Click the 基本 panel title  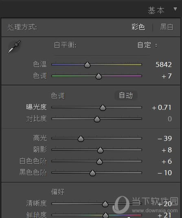click(156, 11)
